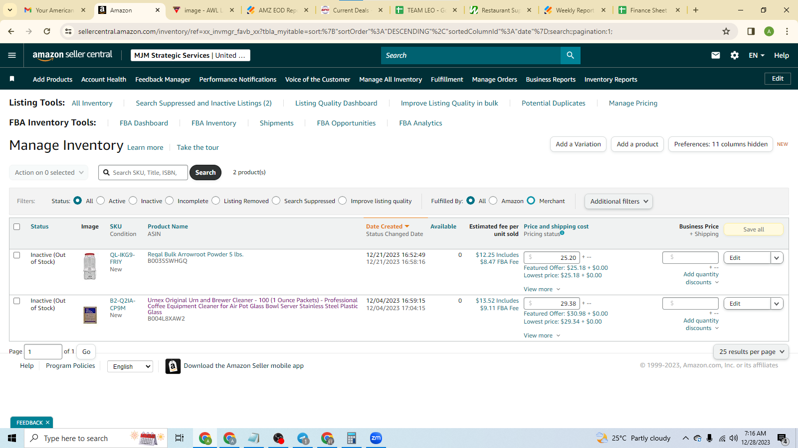The height and width of the screenshot is (448, 798).
Task: Open Edit dropdown arrow for Urnex row
Action: pos(777,304)
